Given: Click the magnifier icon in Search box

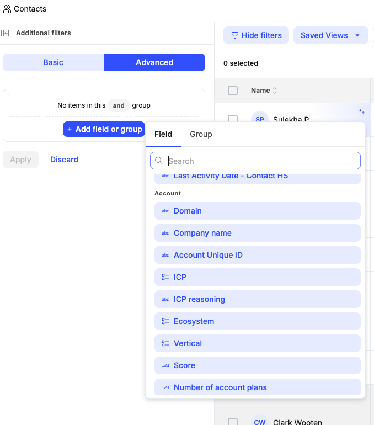Looking at the screenshot, I should [159, 161].
